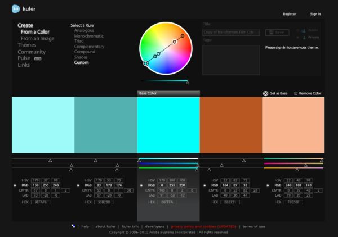Click the Sign In link
The height and width of the screenshot is (237, 338).
point(315,14)
